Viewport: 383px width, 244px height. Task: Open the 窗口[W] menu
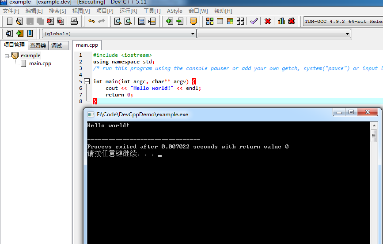coord(198,11)
